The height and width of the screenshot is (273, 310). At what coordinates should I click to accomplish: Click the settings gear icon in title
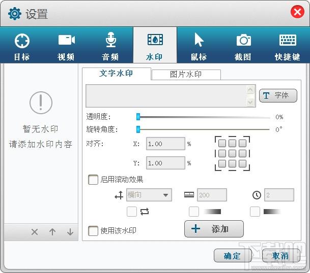click(15, 14)
